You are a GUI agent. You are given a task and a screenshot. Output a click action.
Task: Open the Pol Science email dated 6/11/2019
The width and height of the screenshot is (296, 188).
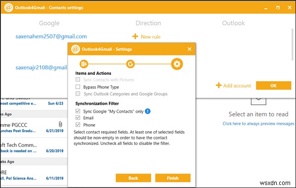34,175
